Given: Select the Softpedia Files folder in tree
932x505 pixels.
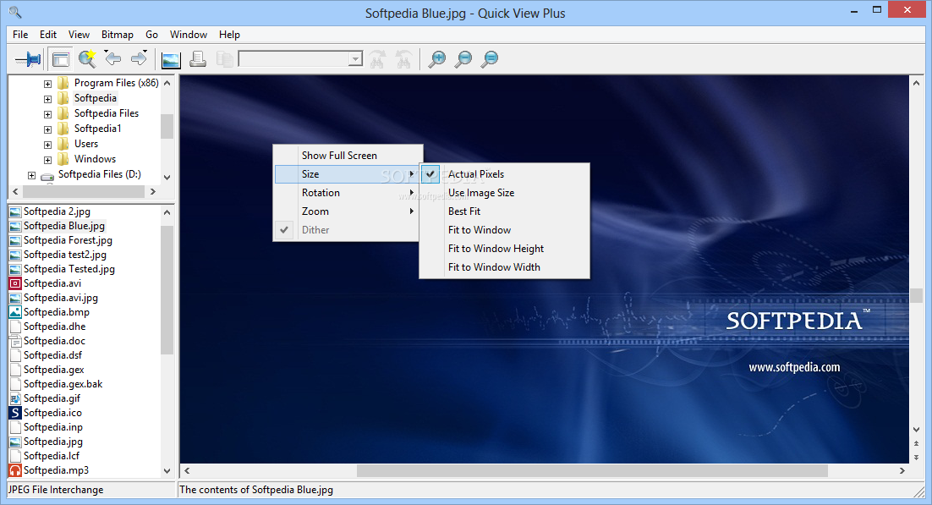Looking at the screenshot, I should click(x=107, y=113).
